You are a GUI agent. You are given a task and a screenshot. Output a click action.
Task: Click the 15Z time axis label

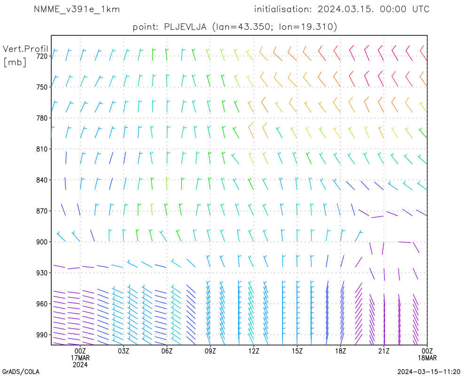point(297,351)
